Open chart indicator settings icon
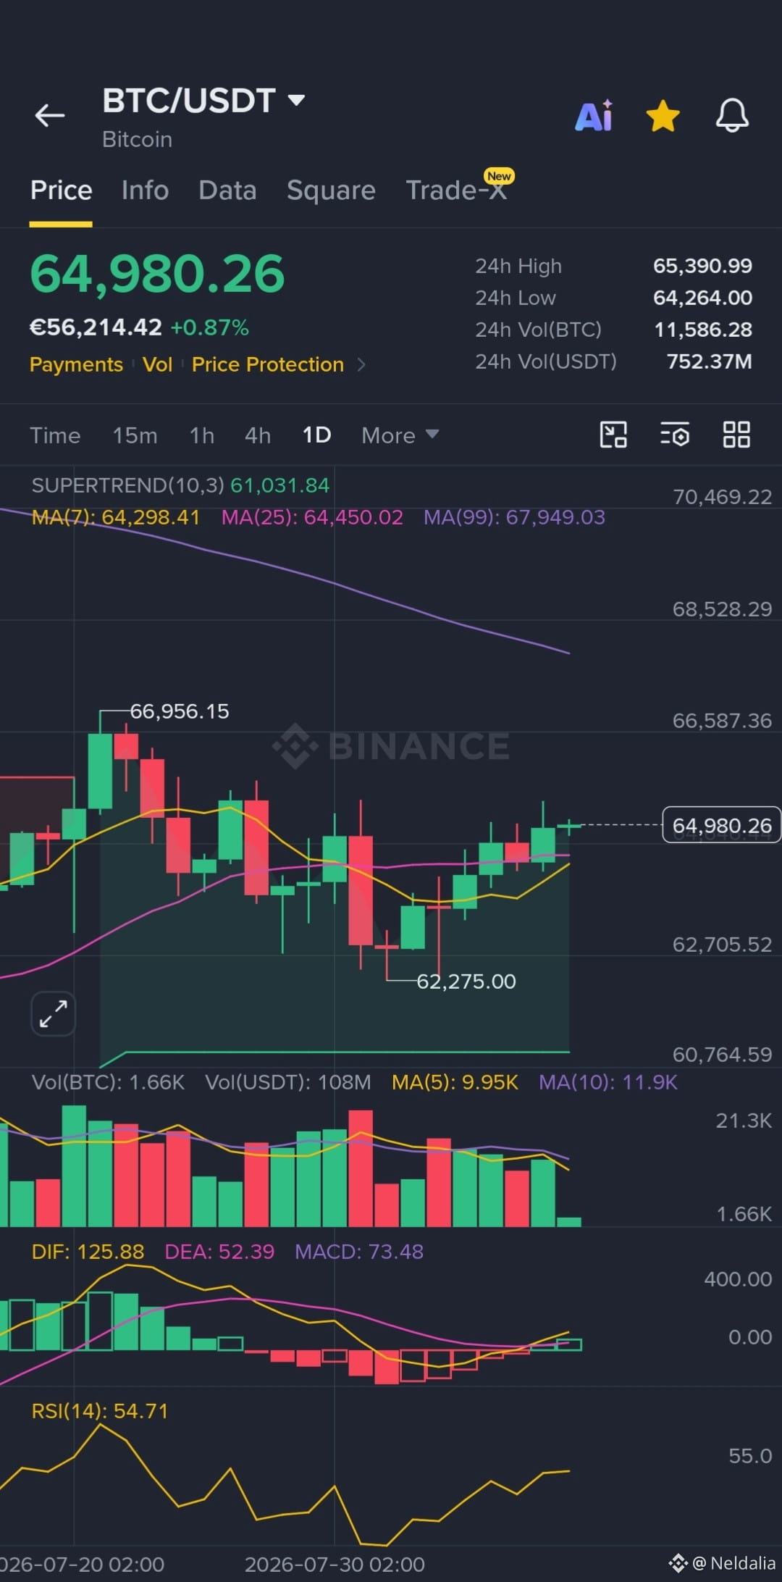Screen dimensions: 782x1582 pyautogui.click(x=675, y=435)
